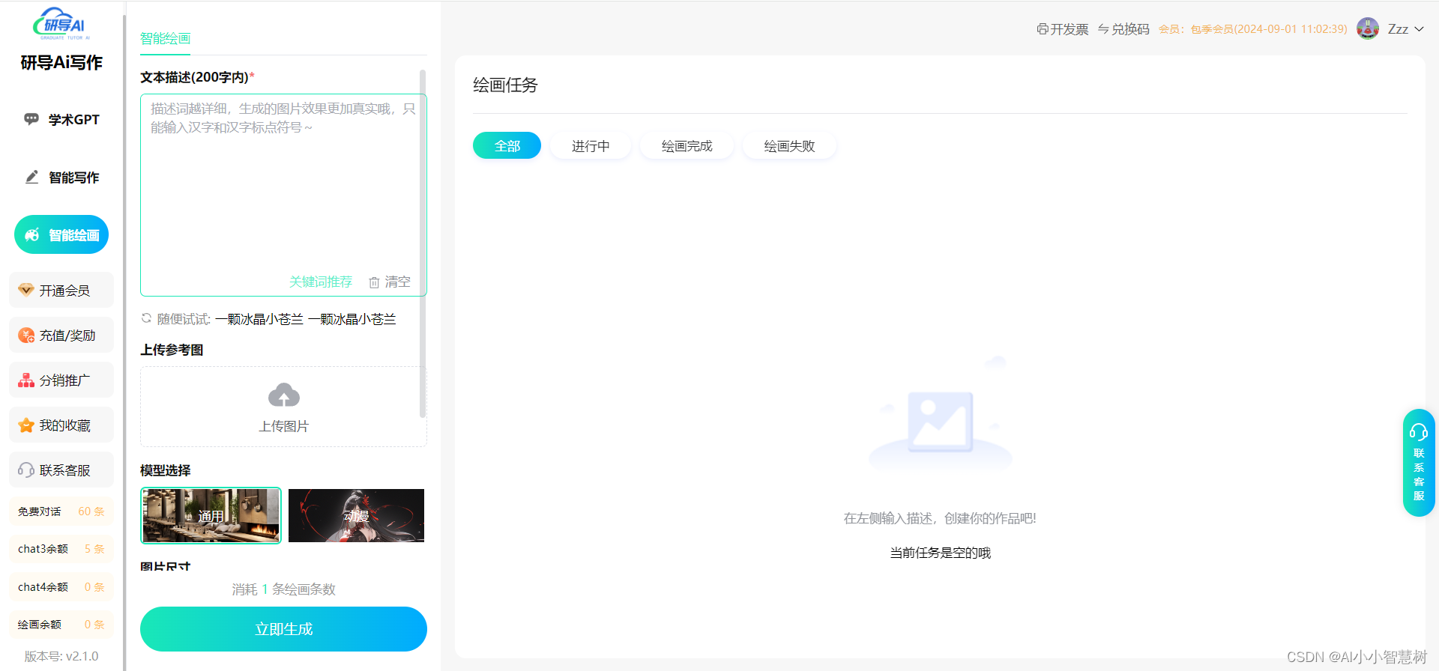This screenshot has width=1439, height=671.
Task: Click the user avatar picture
Action: 1368,28
